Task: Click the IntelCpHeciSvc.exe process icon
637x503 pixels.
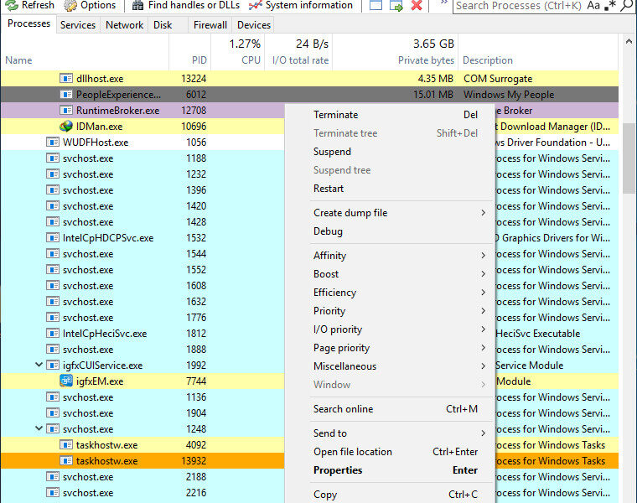Action: tap(53, 333)
